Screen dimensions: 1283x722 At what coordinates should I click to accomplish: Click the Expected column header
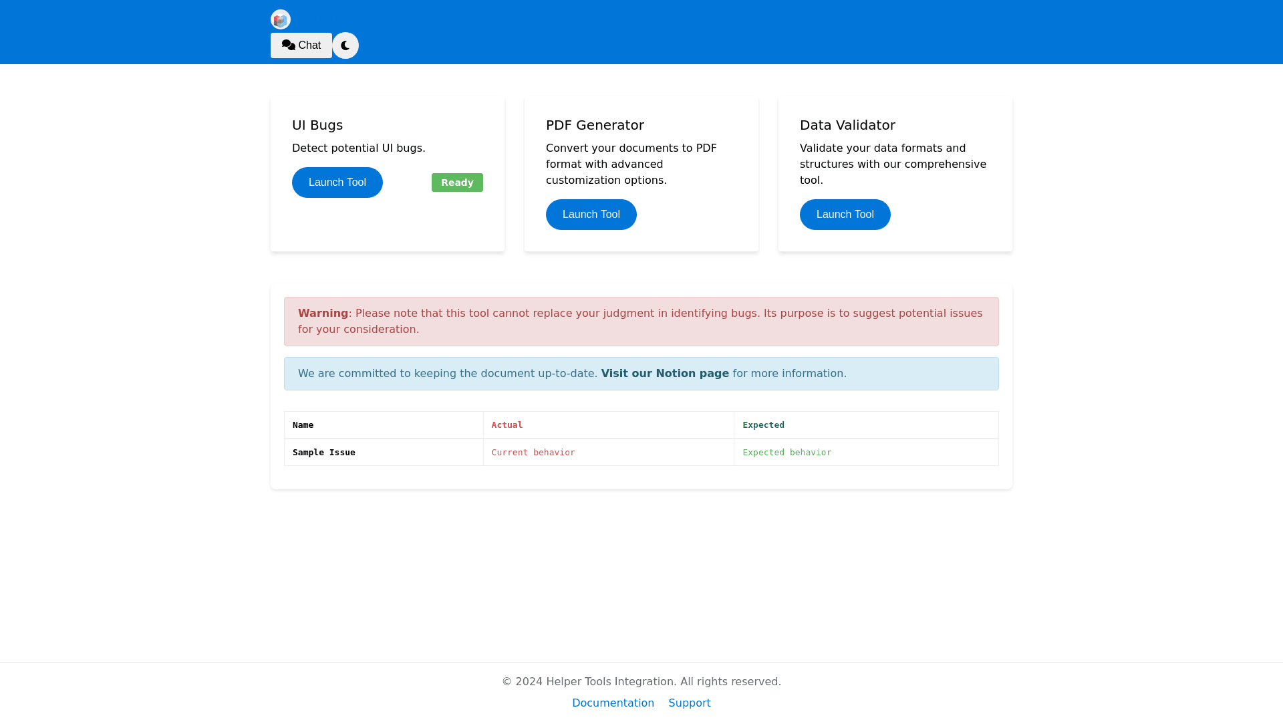pyautogui.click(x=763, y=425)
